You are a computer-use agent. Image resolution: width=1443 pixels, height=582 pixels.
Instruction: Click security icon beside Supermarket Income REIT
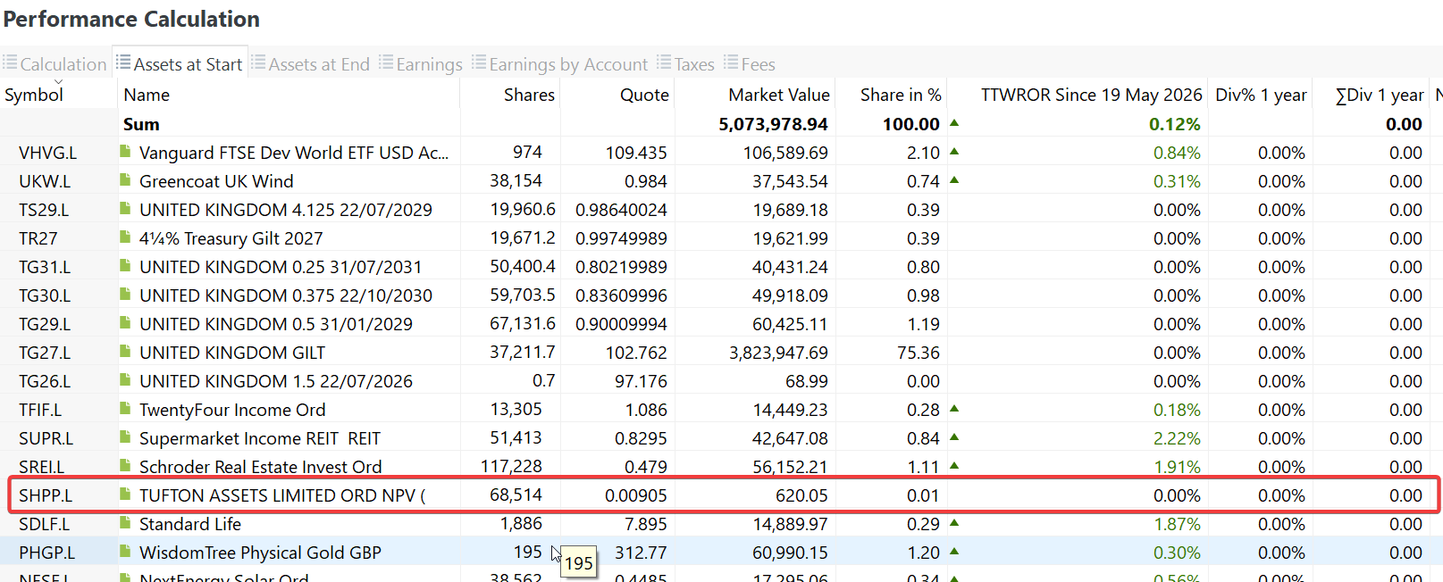coord(126,437)
